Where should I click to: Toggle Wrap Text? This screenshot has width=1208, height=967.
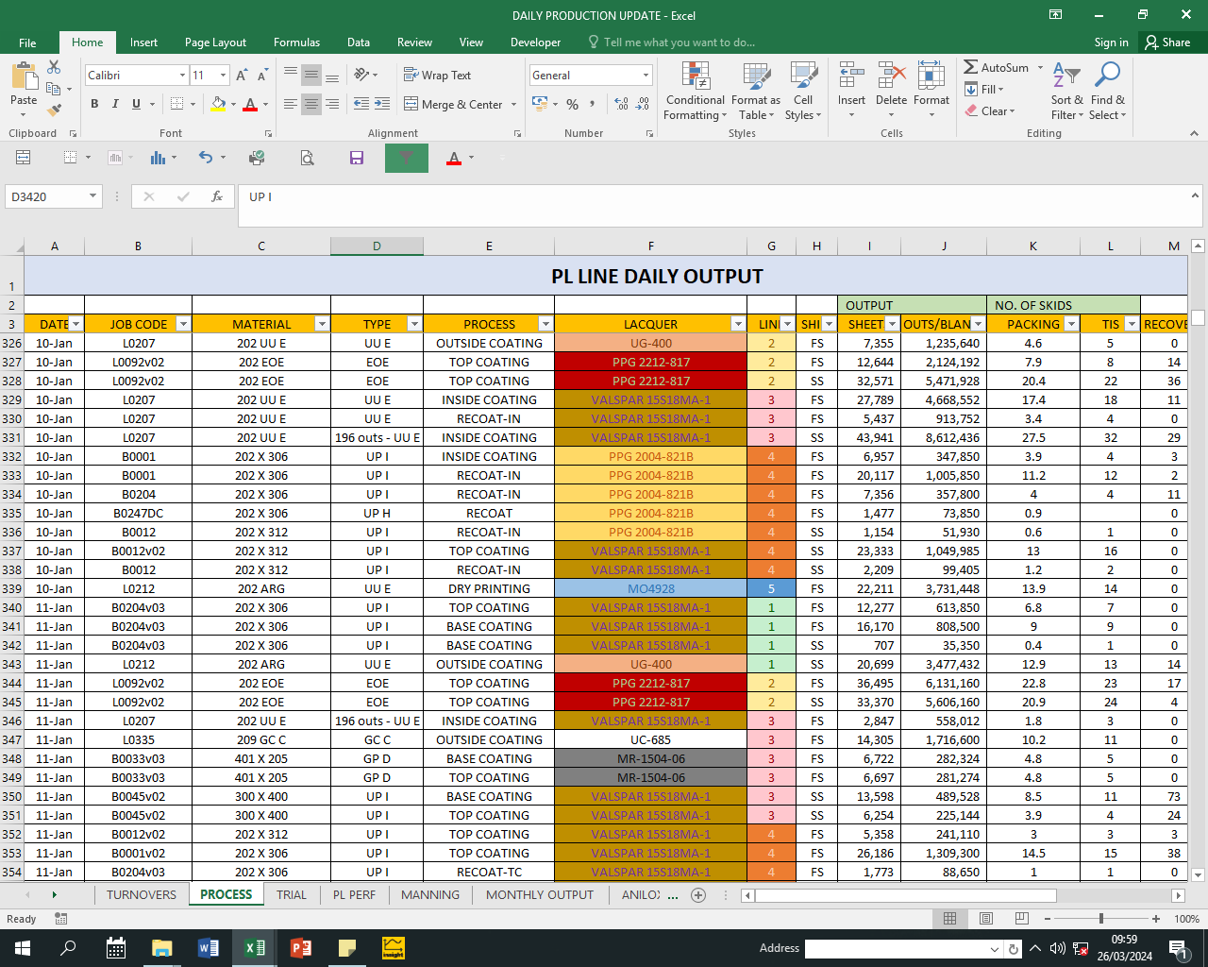point(437,75)
